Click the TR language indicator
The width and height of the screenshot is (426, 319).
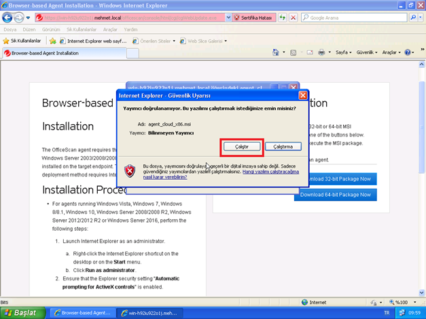(387, 313)
